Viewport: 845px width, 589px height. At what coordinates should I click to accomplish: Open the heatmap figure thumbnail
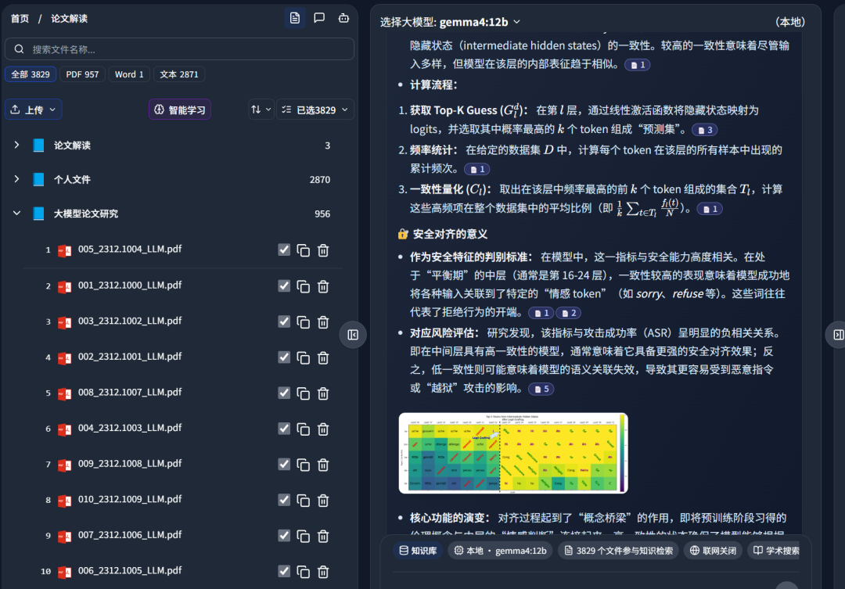point(513,453)
